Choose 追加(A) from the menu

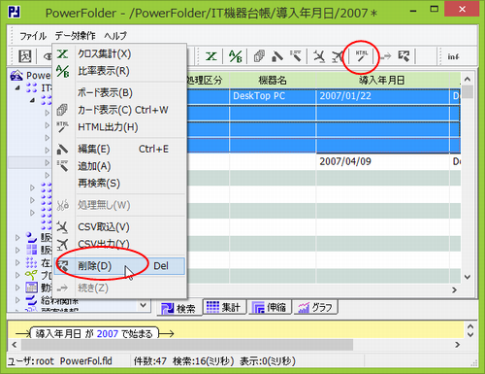(x=119, y=166)
